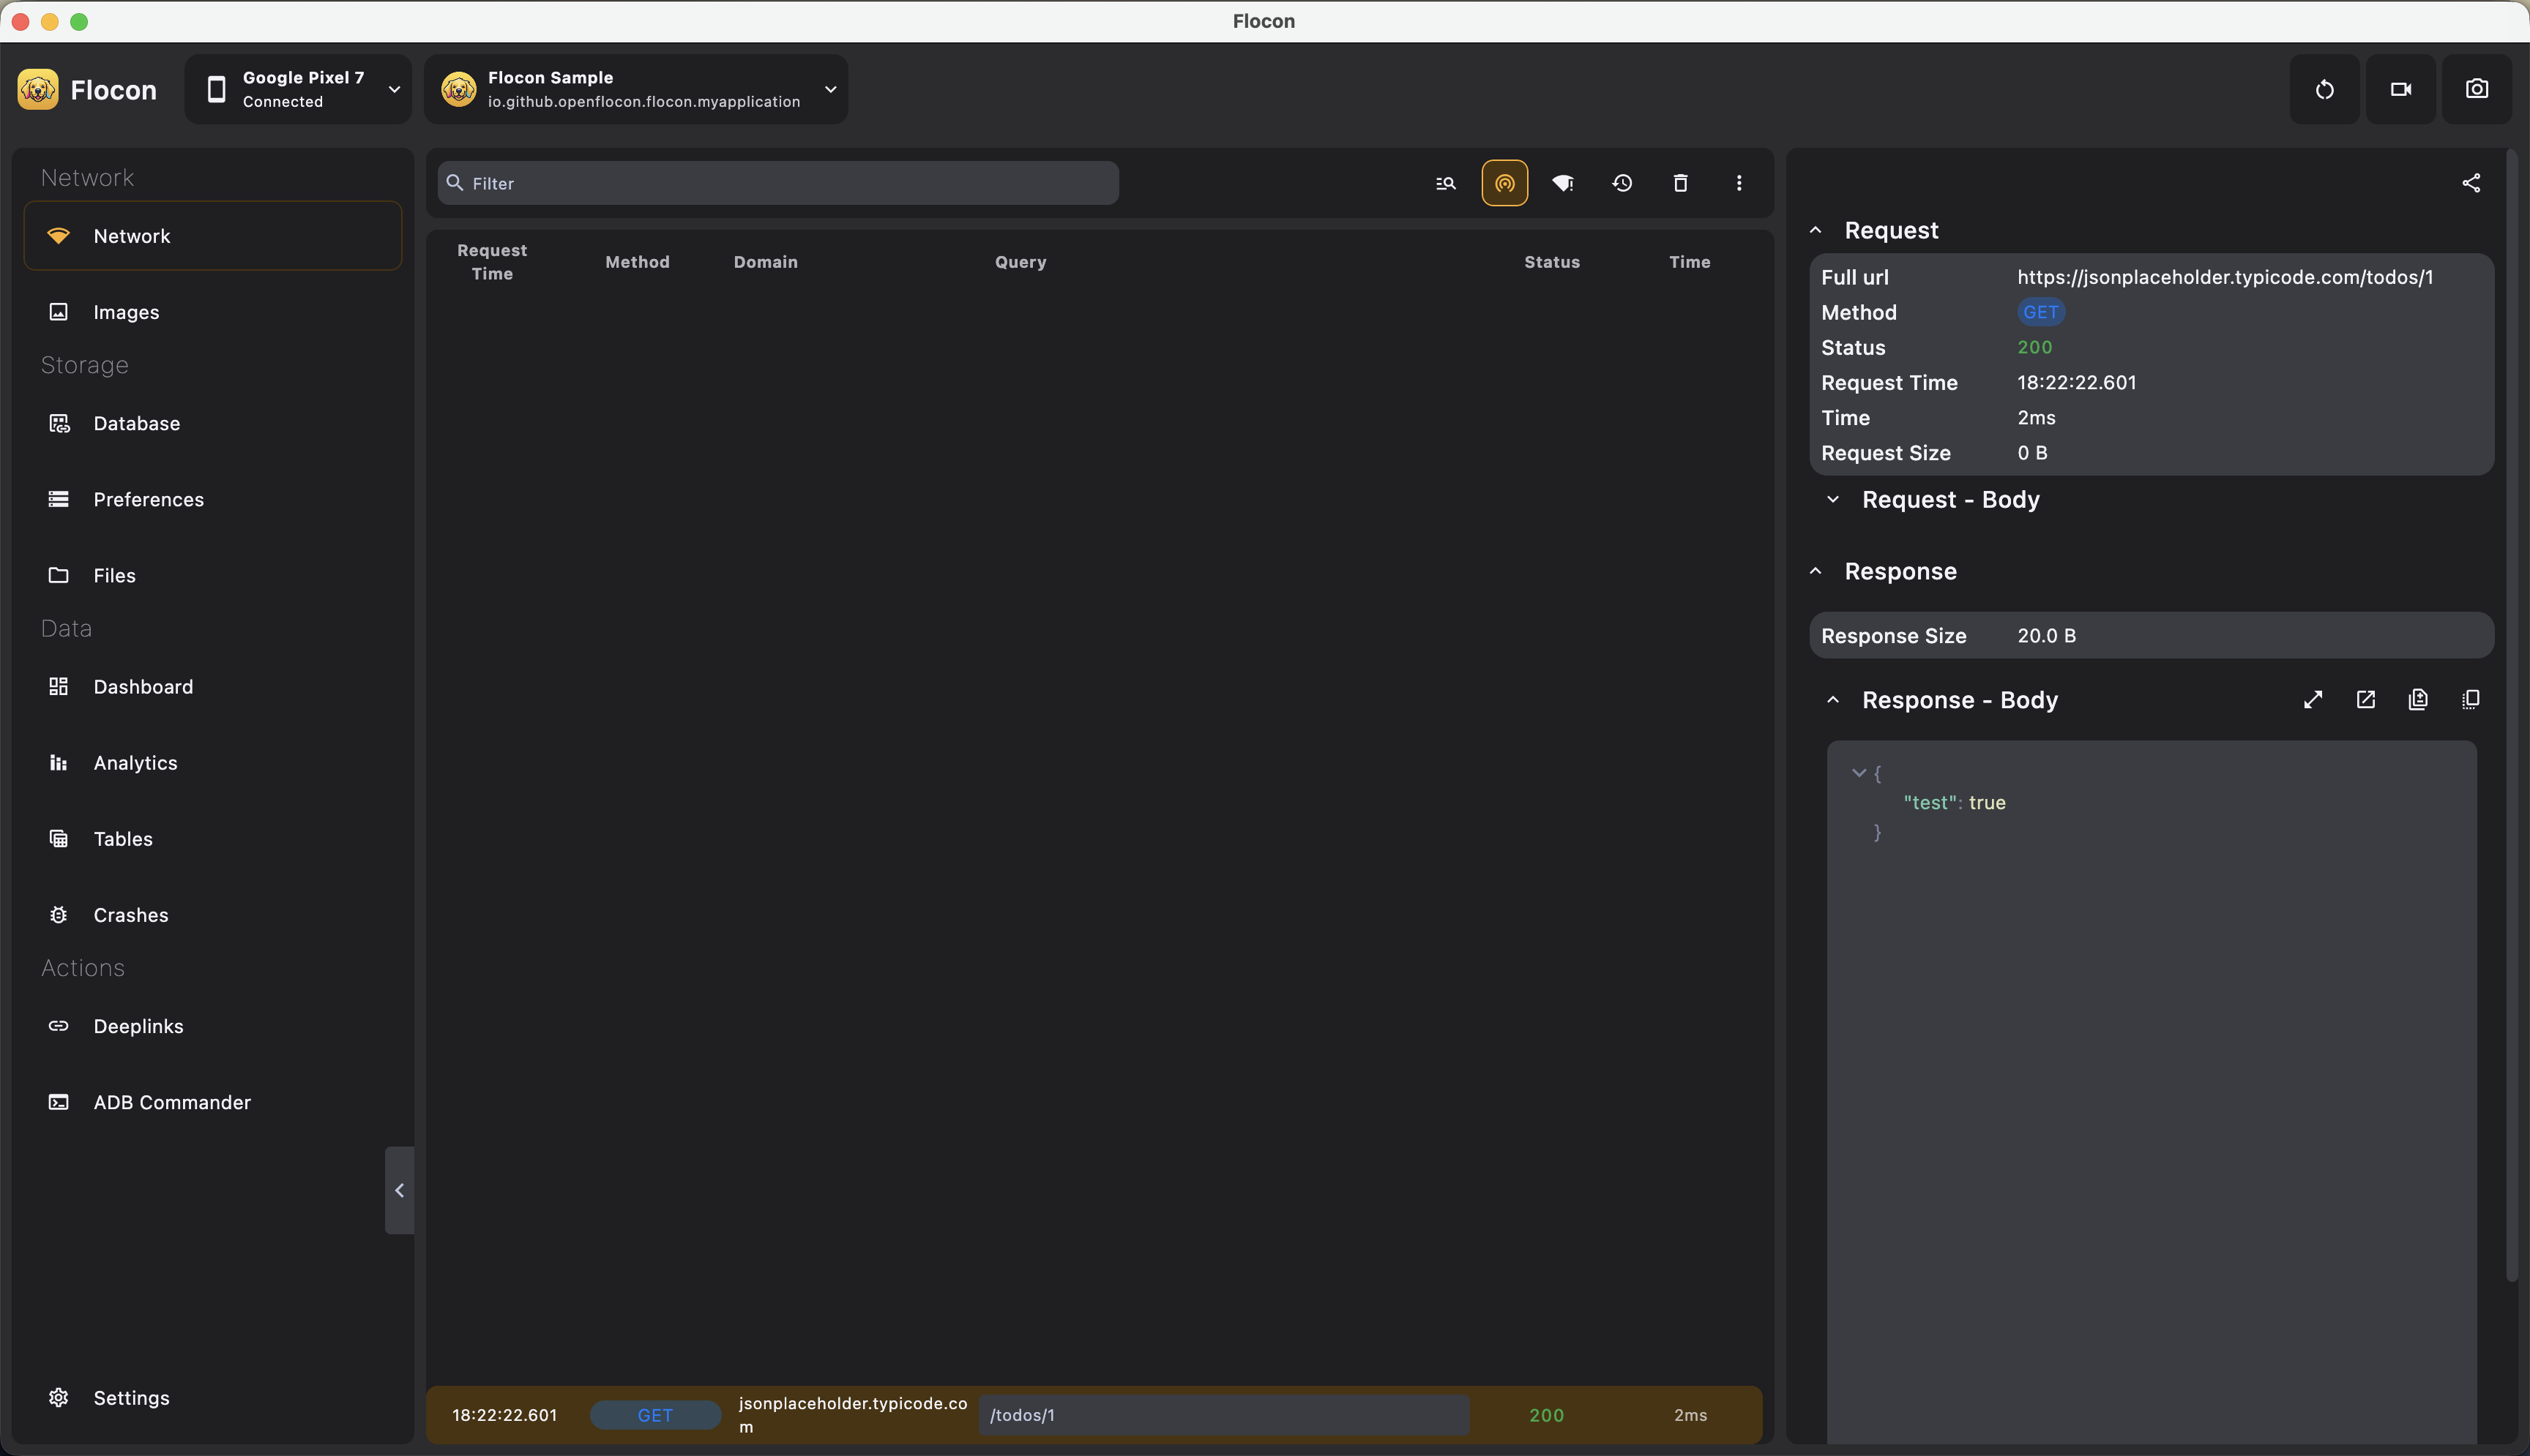Image resolution: width=2530 pixels, height=1456 pixels.
Task: Select Network in the sidebar
Action: point(213,236)
